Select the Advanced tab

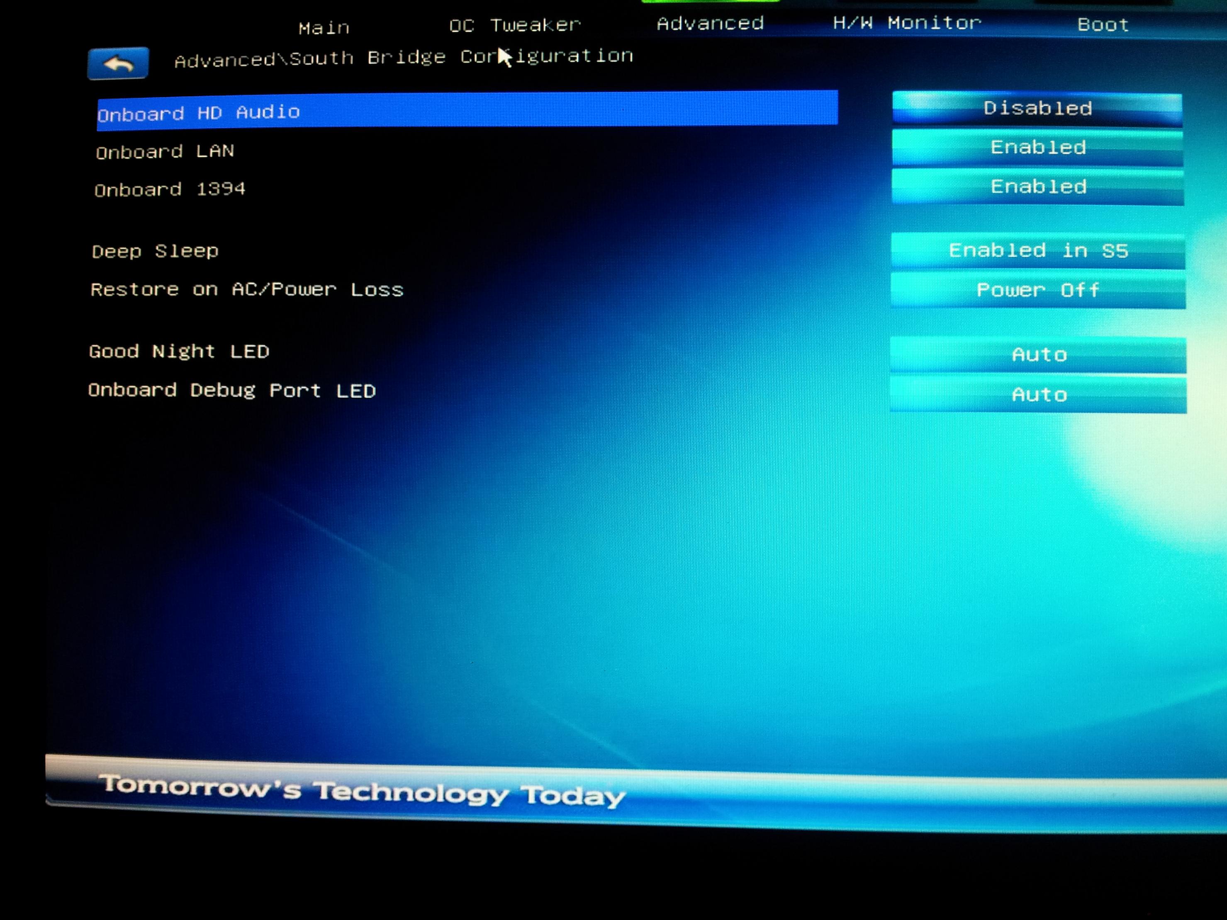[x=710, y=23]
